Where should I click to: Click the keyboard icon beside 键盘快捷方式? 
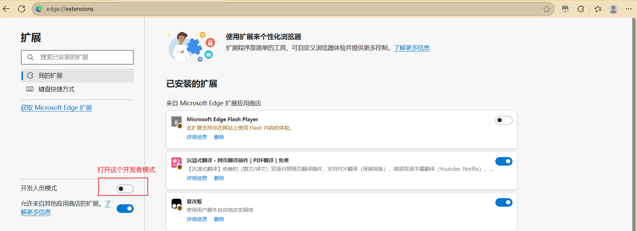30,89
